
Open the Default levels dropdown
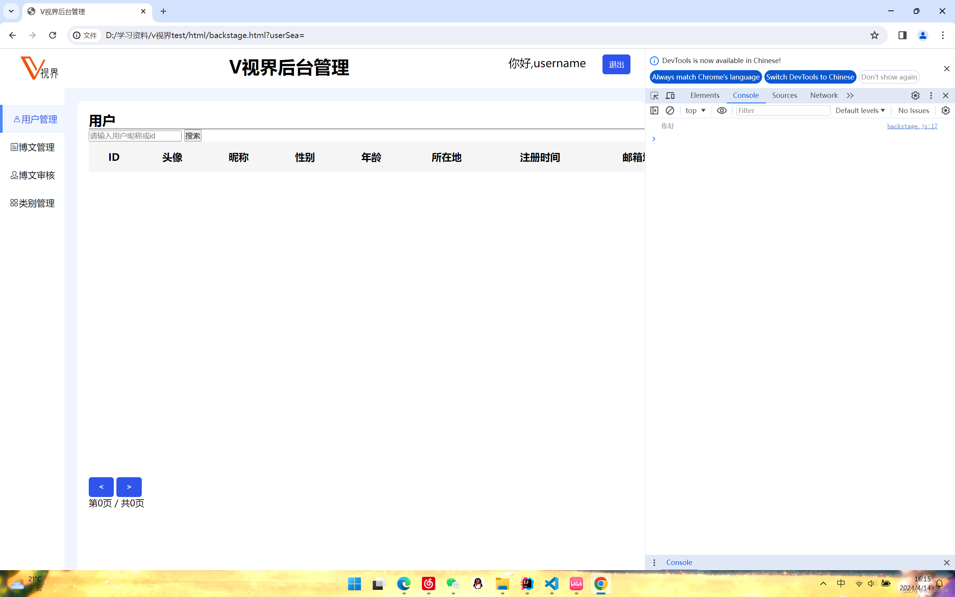pyautogui.click(x=860, y=110)
